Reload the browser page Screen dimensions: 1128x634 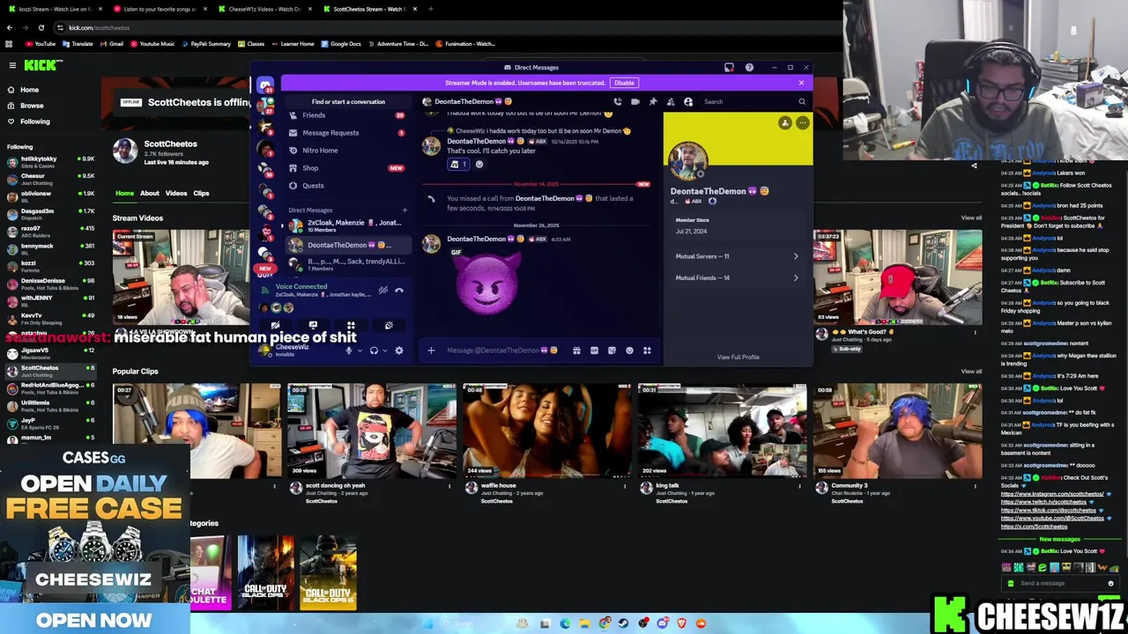click(x=41, y=27)
